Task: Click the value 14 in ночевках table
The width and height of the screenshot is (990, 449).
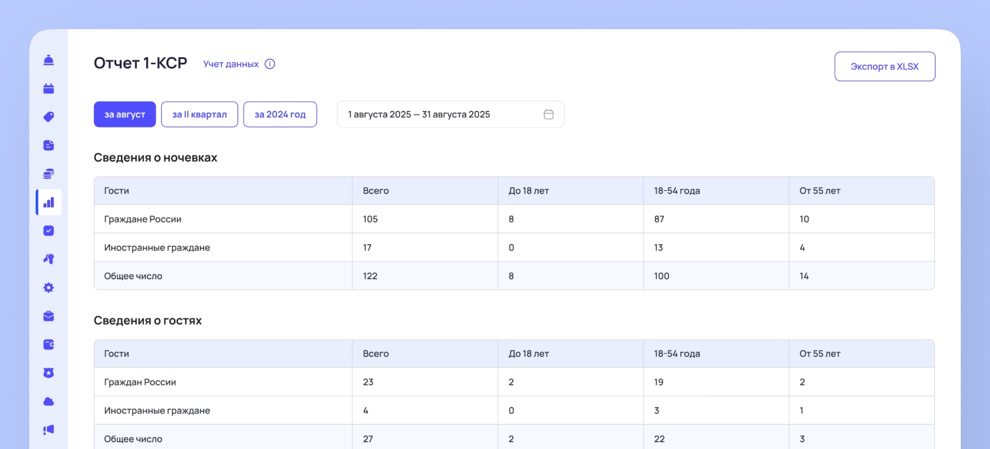Action: (804, 277)
